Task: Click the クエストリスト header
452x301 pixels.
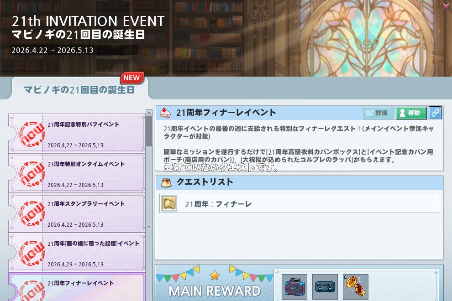Action: pos(299,182)
